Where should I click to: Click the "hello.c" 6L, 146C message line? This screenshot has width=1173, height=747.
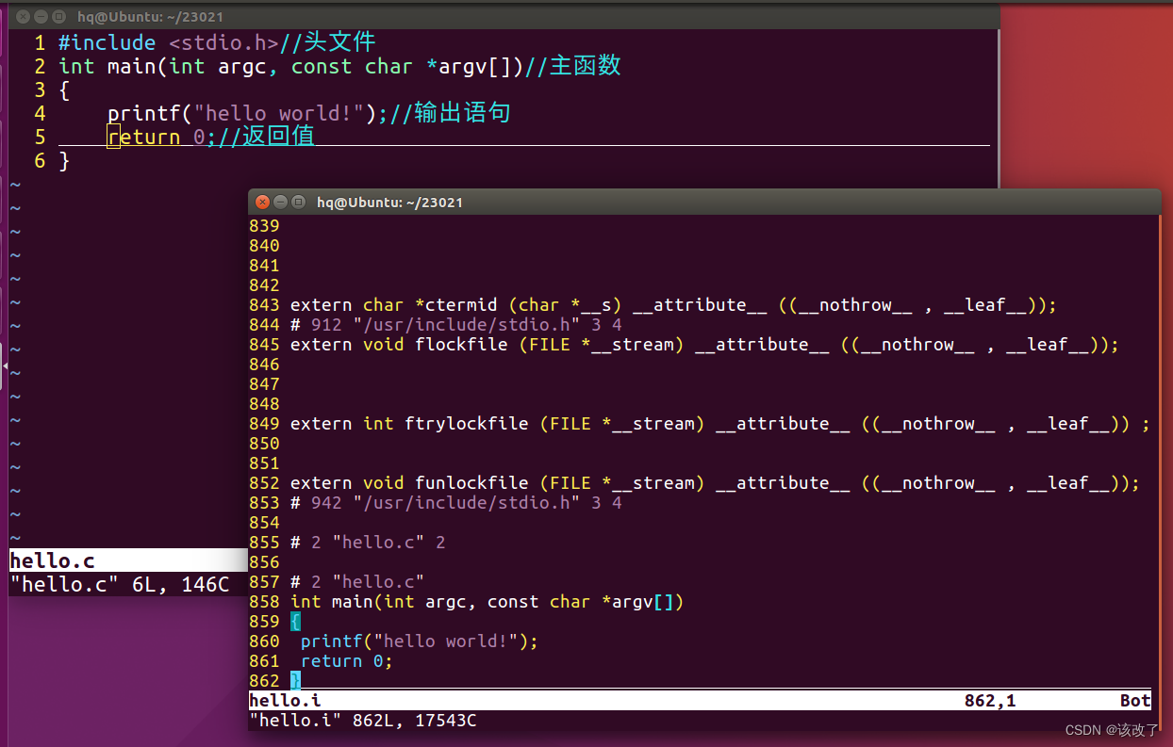[118, 584]
